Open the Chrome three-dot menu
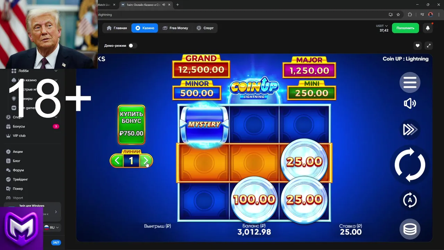Screen dimensions: 444x250 [439, 15]
